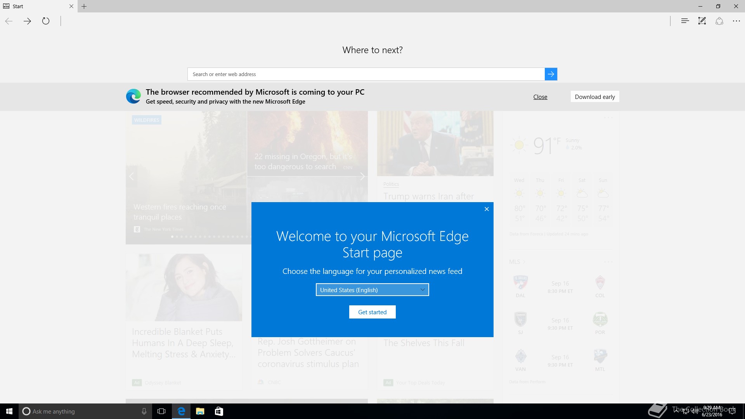Open MLS card options ellipsis
Screen dimensions: 745x419
click(608, 262)
